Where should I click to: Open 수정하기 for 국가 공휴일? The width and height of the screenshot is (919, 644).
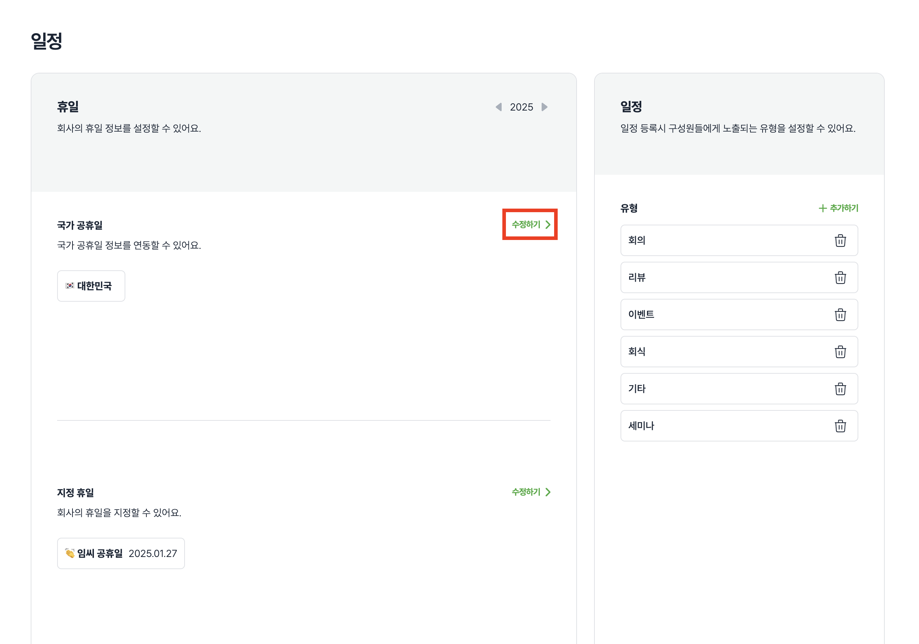530,225
